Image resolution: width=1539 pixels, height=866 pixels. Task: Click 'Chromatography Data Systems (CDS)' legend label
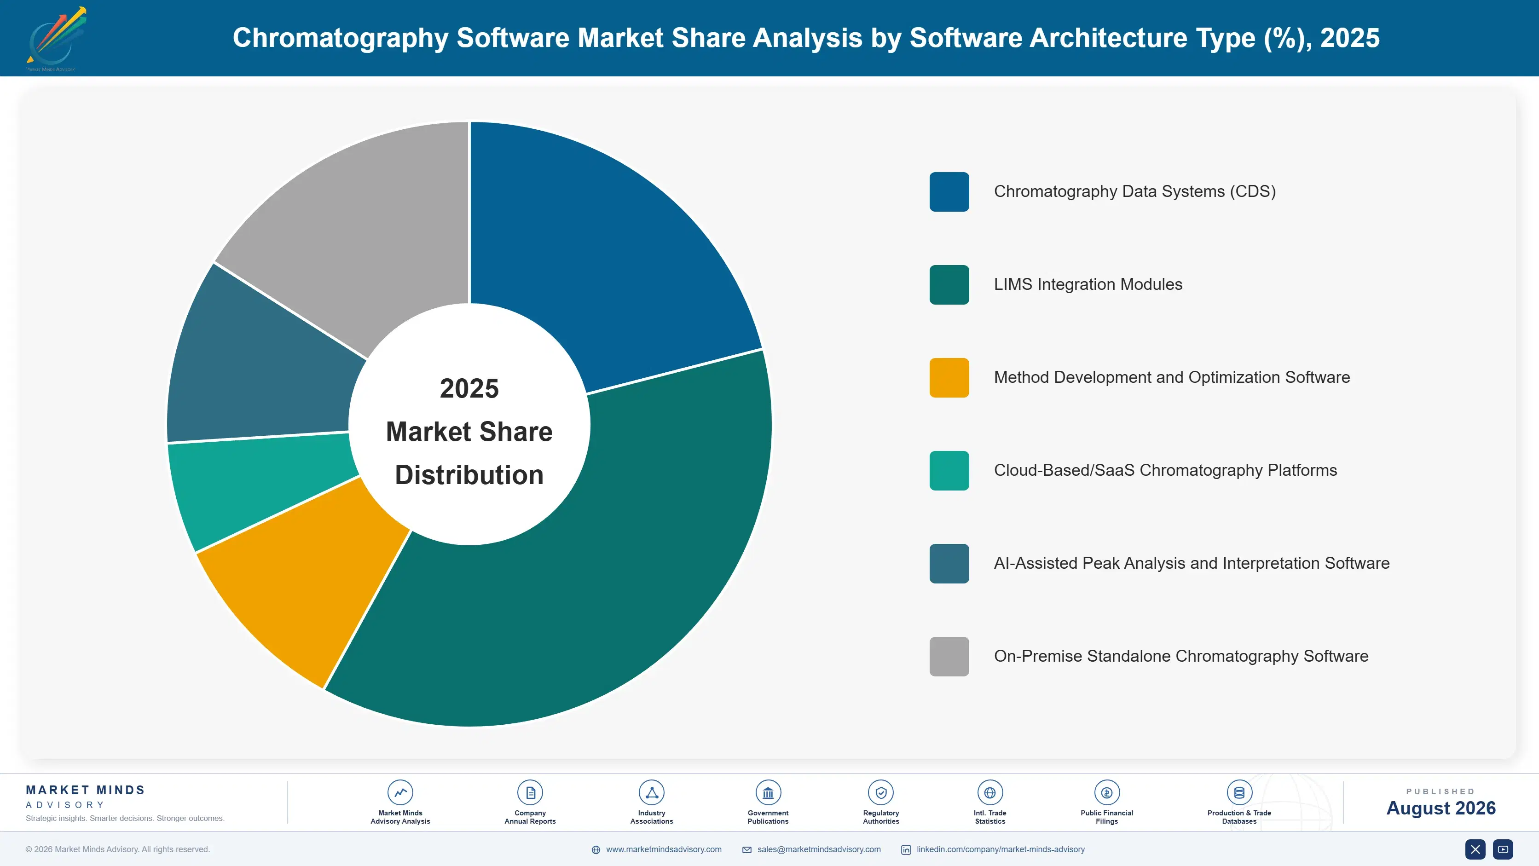tap(1134, 192)
